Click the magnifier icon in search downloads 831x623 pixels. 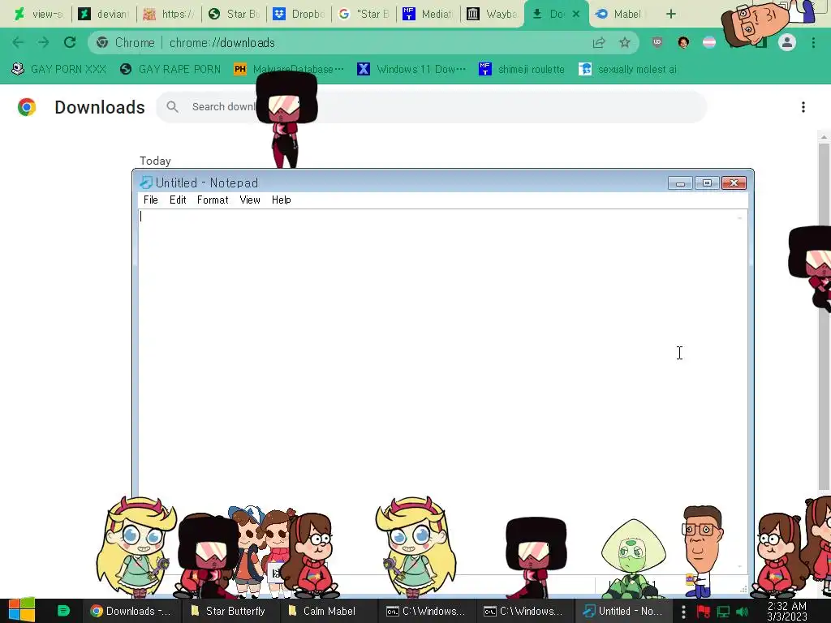tap(172, 107)
